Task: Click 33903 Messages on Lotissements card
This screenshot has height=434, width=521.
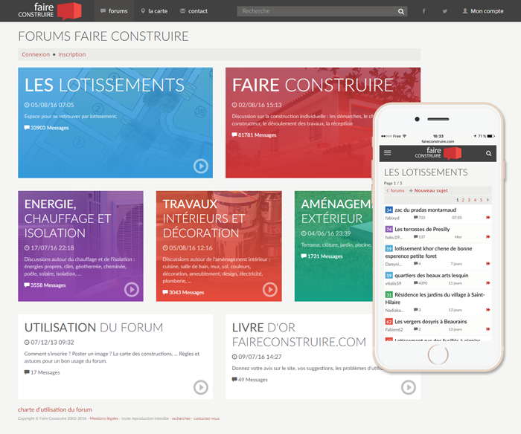Action: coord(46,128)
